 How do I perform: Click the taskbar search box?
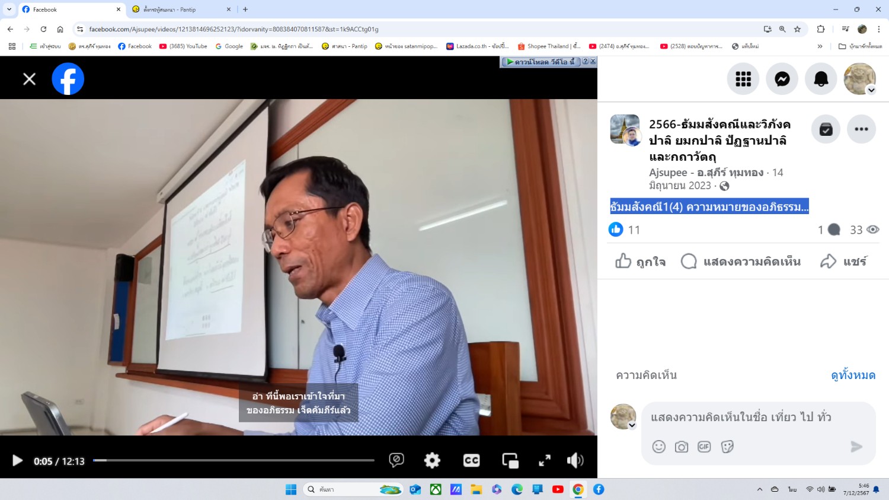353,489
